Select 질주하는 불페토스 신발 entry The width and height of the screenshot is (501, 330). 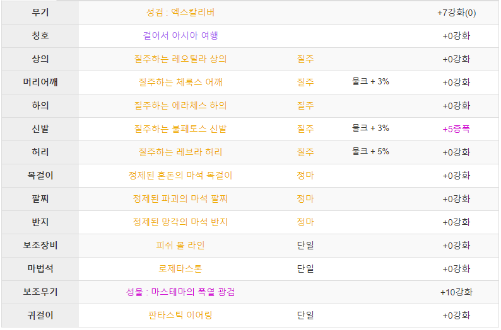[180, 129]
